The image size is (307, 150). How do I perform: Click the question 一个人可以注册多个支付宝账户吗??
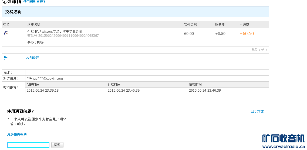pyautogui.click(x=38, y=119)
